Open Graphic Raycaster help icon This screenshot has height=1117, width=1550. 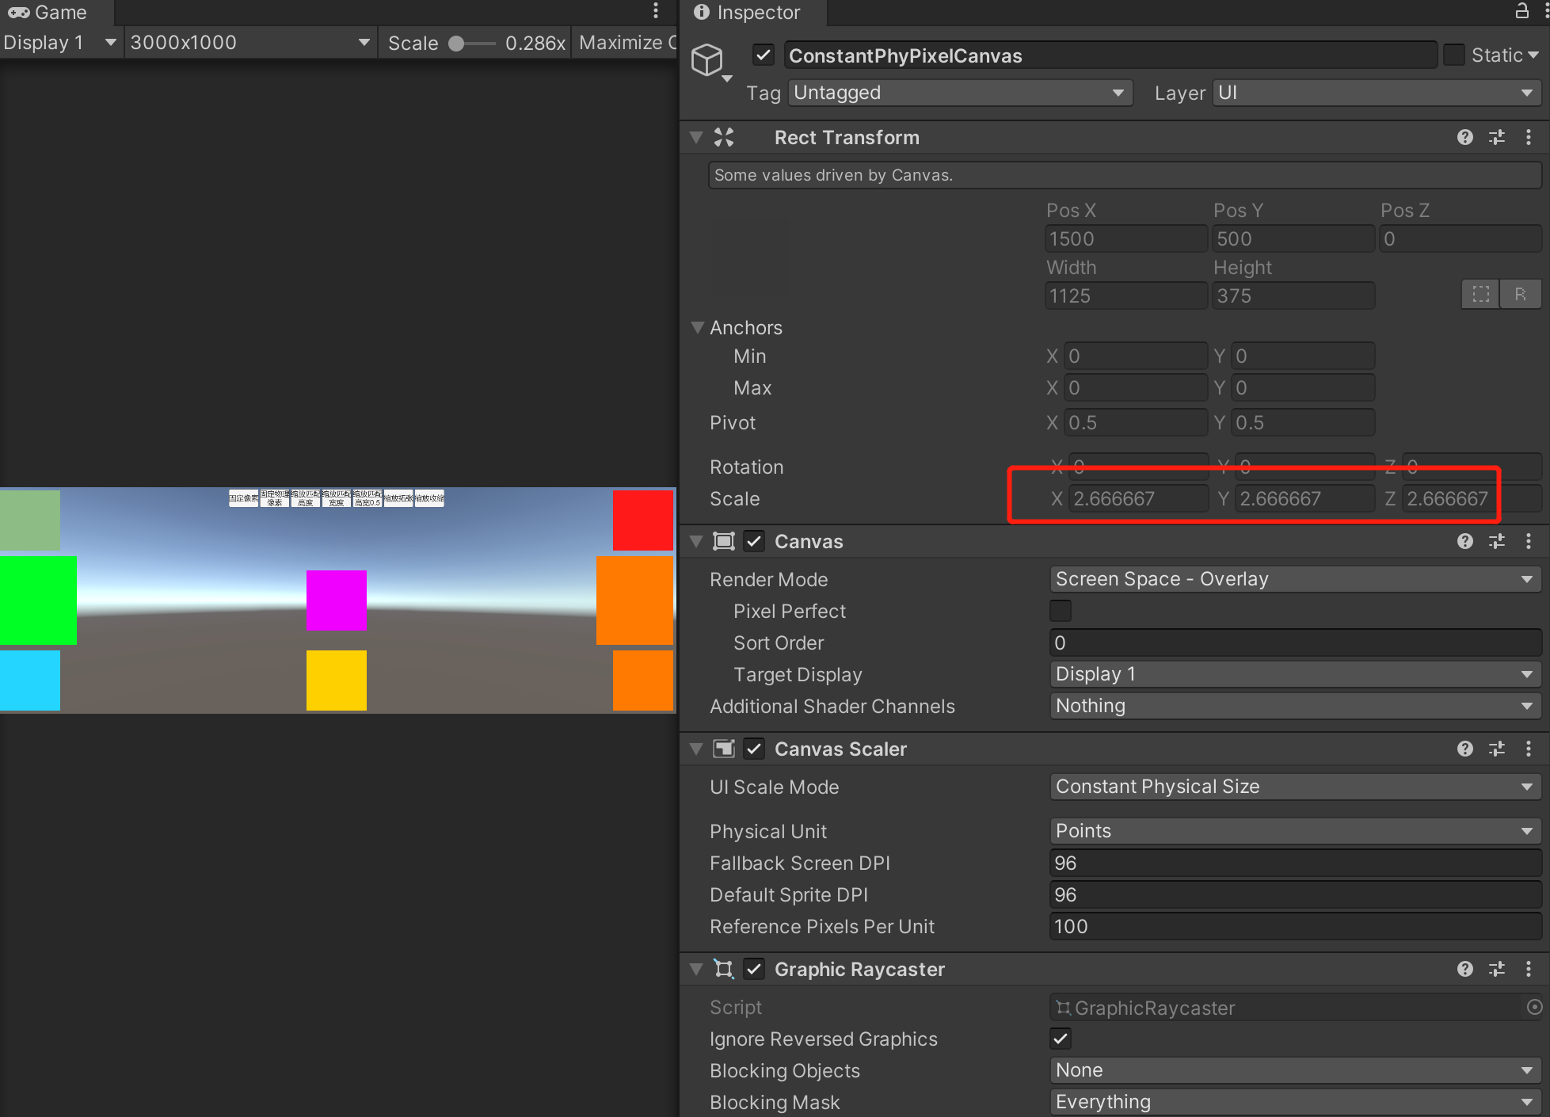point(1464,969)
